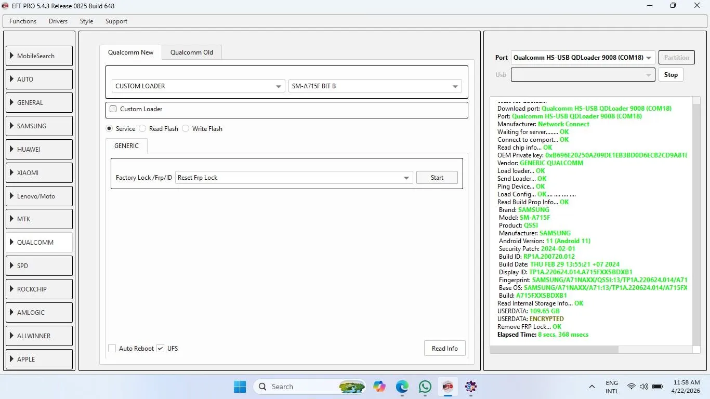Click the Copilot taskbar icon
This screenshot has height=399, width=710.
point(379,387)
